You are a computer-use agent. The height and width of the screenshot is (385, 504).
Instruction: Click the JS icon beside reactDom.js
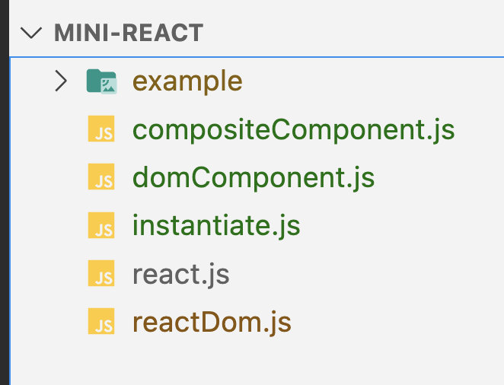101,322
